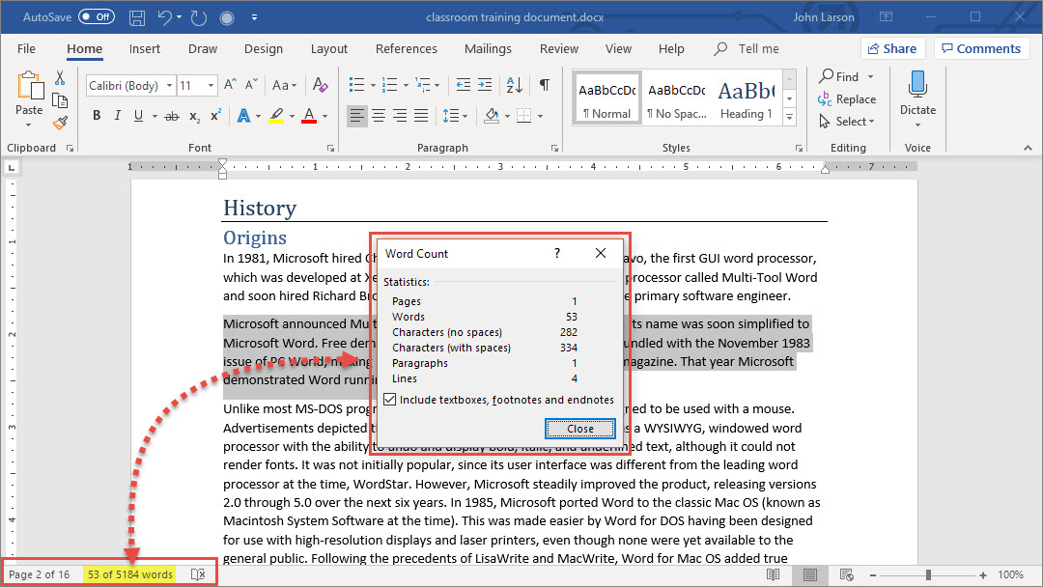Image resolution: width=1043 pixels, height=587 pixels.
Task: Show paragraph marks with pilcrow icon
Action: (545, 85)
